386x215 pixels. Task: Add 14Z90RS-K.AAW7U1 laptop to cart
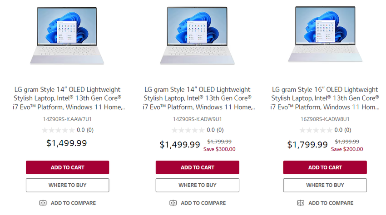pyautogui.click(x=67, y=167)
